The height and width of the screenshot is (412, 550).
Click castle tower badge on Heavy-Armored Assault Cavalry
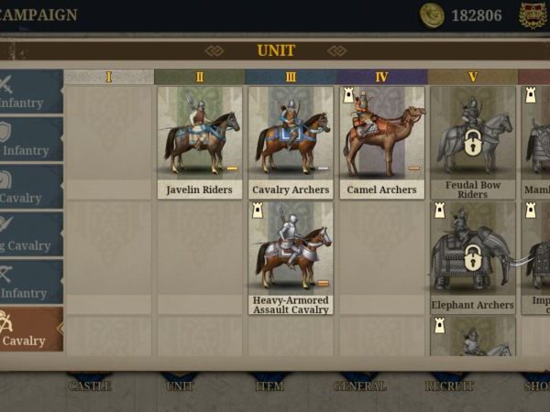(x=258, y=211)
